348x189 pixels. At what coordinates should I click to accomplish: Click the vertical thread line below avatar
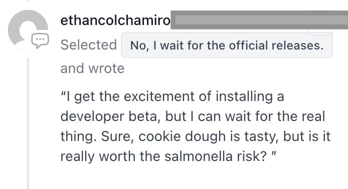click(28, 123)
